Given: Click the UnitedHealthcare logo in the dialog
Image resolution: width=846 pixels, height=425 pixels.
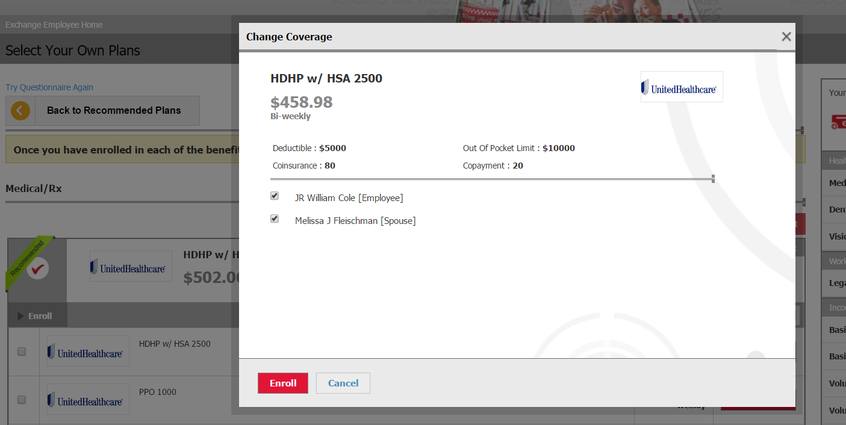Looking at the screenshot, I should coord(682,87).
